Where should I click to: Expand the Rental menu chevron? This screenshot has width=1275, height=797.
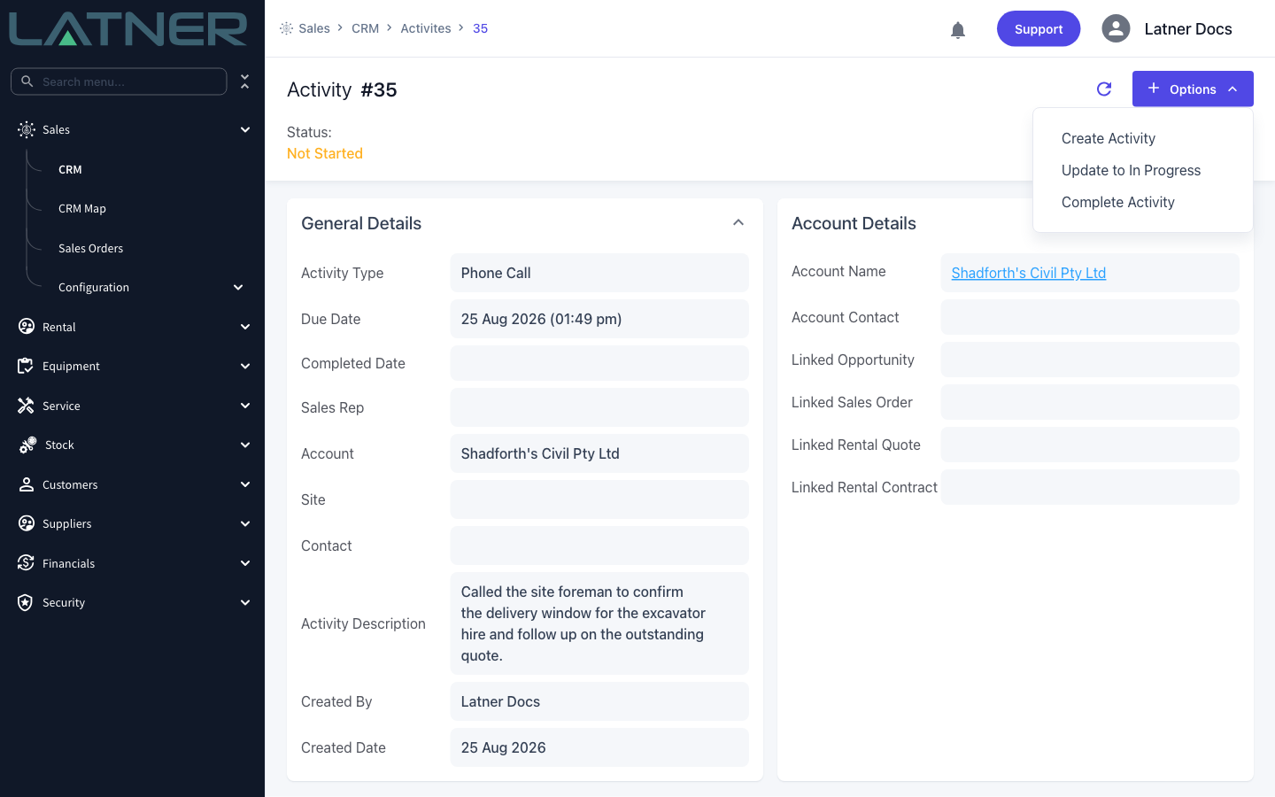pyautogui.click(x=245, y=327)
